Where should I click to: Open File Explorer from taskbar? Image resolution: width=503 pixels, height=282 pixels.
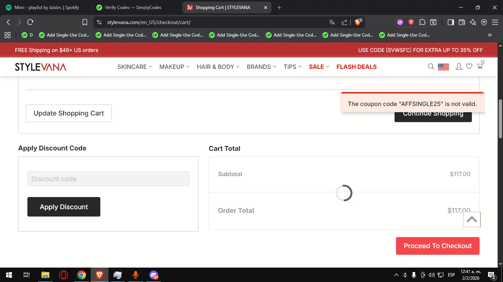click(x=45, y=275)
